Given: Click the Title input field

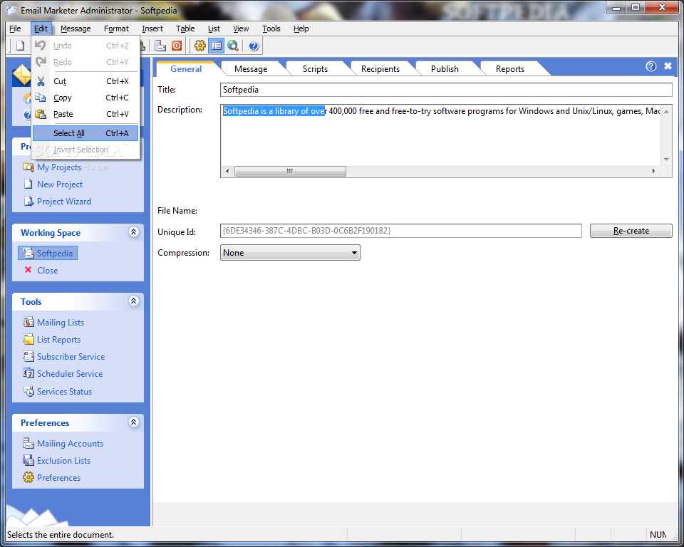Looking at the screenshot, I should coord(446,90).
